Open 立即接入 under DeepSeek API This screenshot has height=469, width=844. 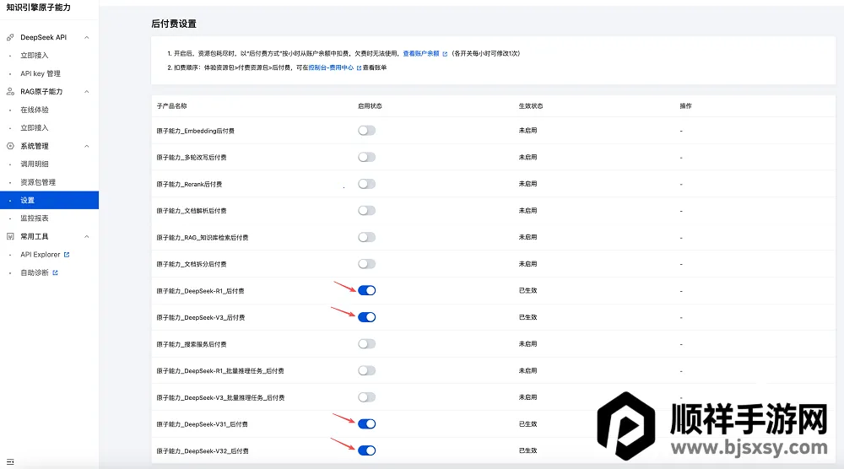tap(35, 56)
